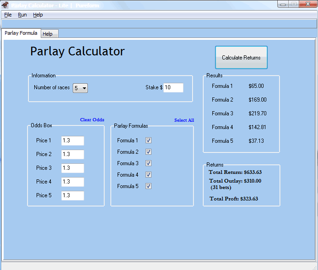This screenshot has width=318, height=270.
Task: Toggle the Formula 3 checkbox
Action: [148, 163]
